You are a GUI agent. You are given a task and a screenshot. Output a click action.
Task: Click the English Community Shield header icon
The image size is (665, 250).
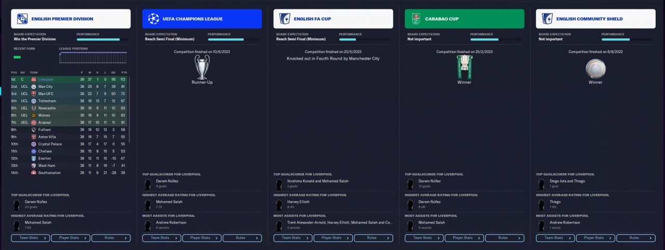point(547,19)
